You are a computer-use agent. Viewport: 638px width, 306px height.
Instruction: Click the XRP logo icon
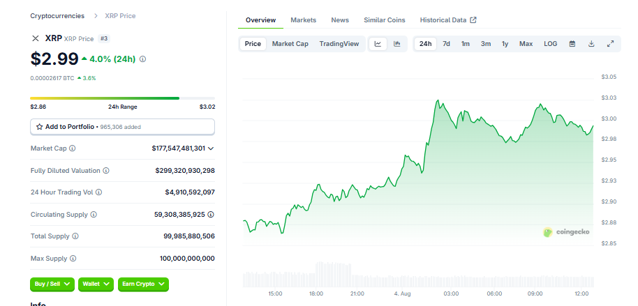tap(36, 38)
